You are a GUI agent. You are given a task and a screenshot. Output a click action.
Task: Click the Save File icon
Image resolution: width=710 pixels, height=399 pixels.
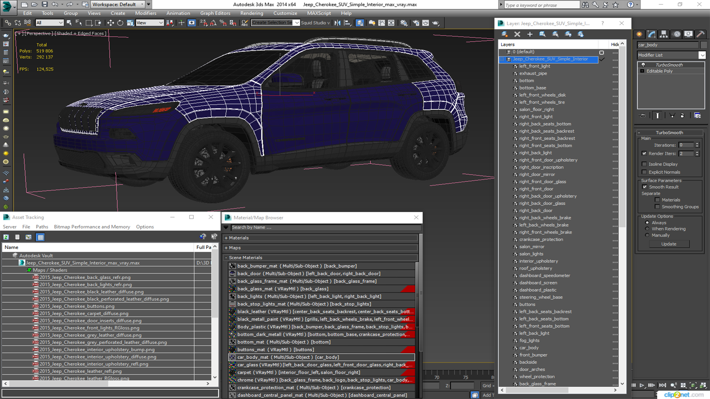tap(45, 4)
